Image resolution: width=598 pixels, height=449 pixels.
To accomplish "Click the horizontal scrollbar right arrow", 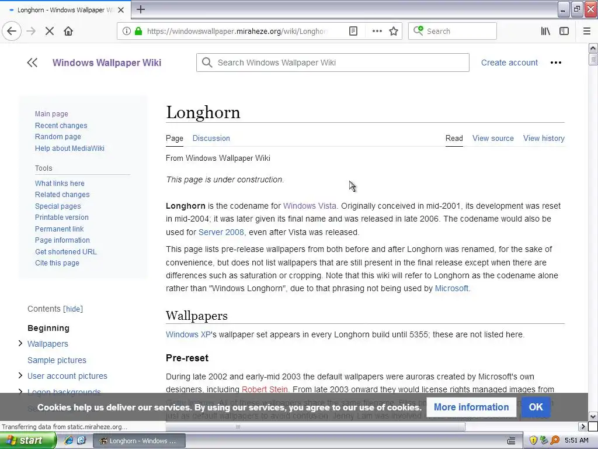I will point(583,426).
